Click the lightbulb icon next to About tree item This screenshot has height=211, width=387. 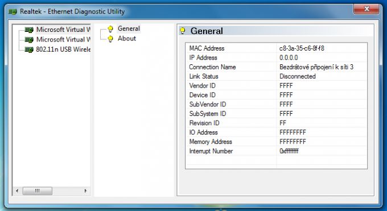(x=110, y=39)
